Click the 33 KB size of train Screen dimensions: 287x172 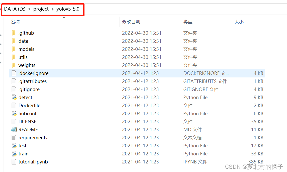(257, 154)
